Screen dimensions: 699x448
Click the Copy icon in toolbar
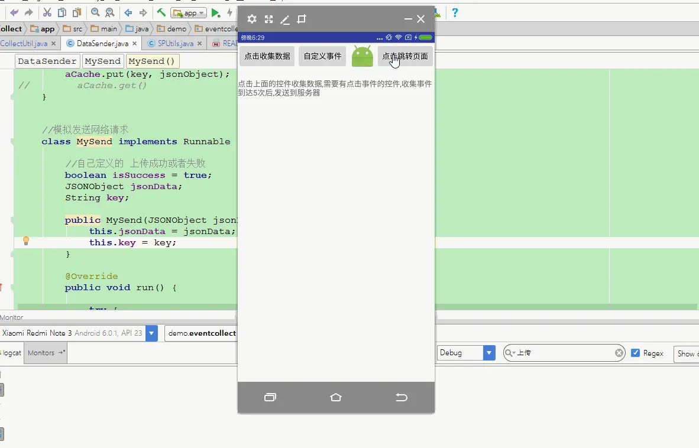(62, 13)
